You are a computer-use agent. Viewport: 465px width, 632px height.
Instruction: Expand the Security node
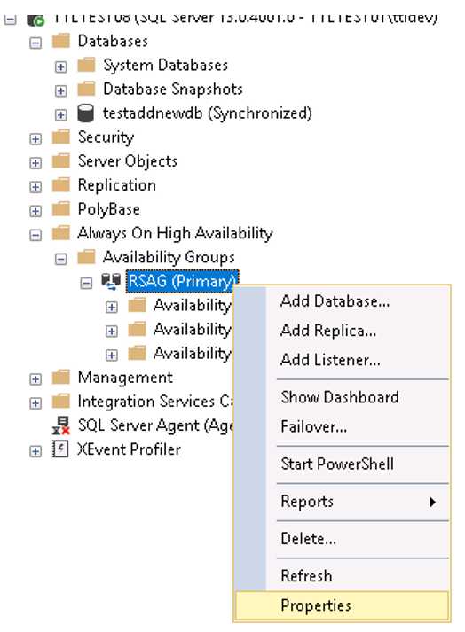tap(35, 139)
